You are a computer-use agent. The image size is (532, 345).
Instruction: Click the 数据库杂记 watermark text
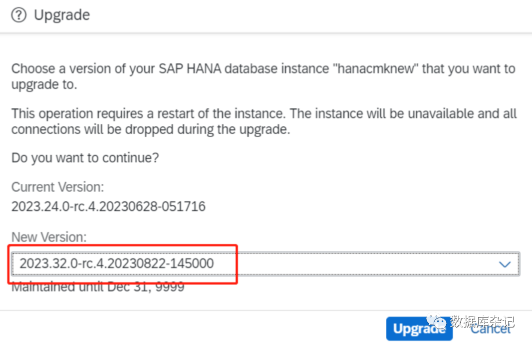coord(482,321)
